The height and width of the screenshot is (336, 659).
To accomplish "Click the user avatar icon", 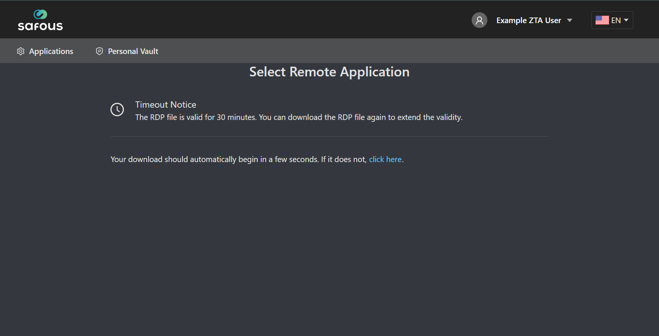I will [480, 20].
